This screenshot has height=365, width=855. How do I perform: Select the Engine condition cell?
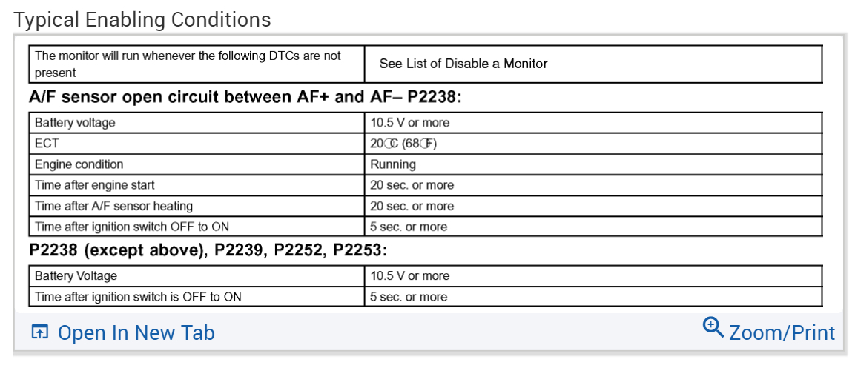79,164
